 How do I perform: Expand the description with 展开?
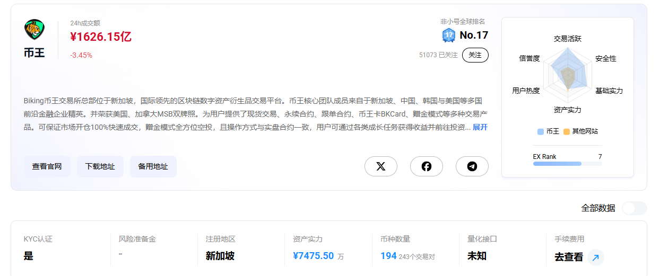pyautogui.click(x=480, y=127)
